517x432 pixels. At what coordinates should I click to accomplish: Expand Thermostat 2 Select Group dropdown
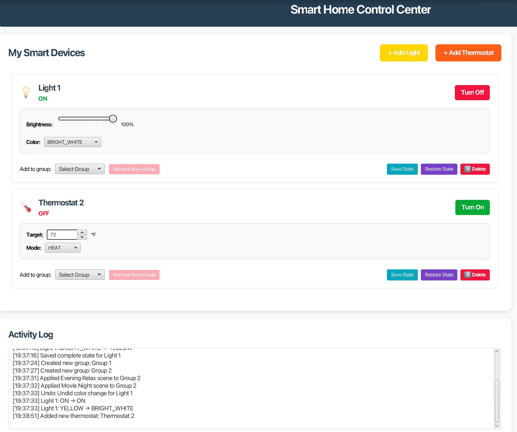tap(80, 275)
